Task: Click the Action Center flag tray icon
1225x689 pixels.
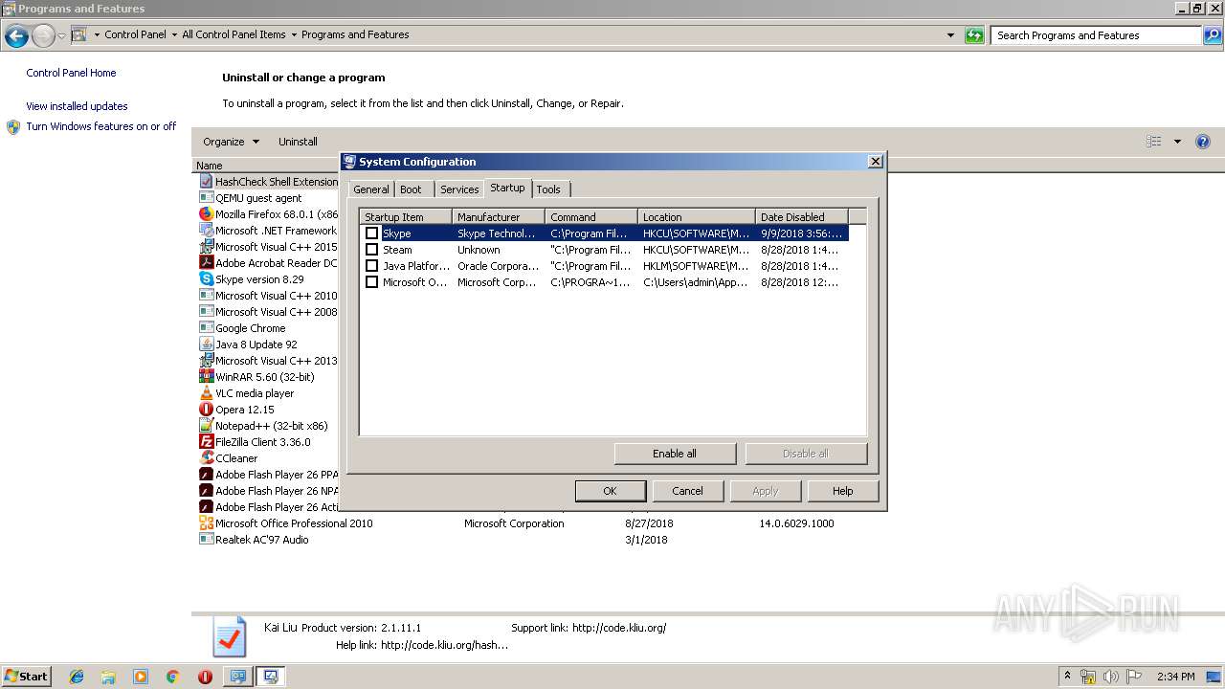Action: pos(1134,677)
